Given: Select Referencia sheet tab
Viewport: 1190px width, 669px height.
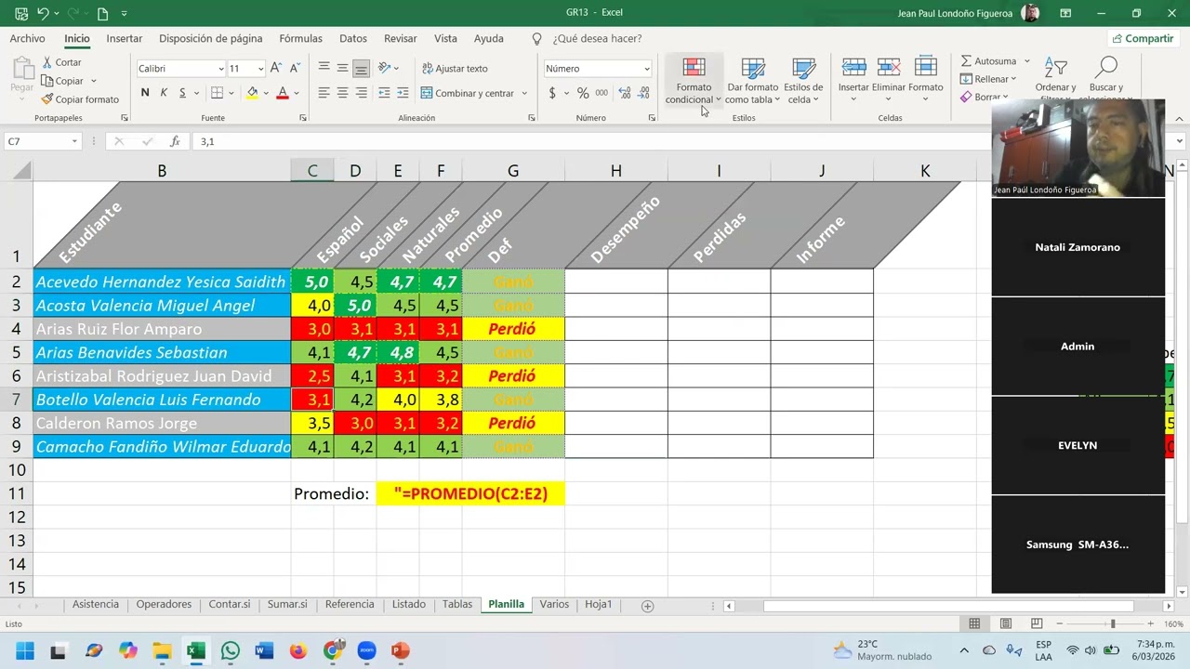Looking at the screenshot, I should click(350, 604).
